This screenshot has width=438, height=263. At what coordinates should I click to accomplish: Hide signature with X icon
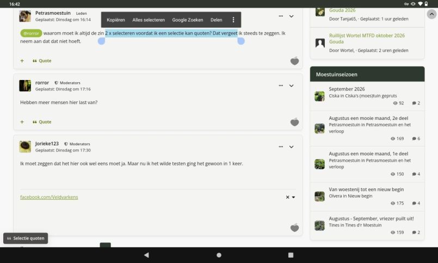pyautogui.click(x=287, y=197)
